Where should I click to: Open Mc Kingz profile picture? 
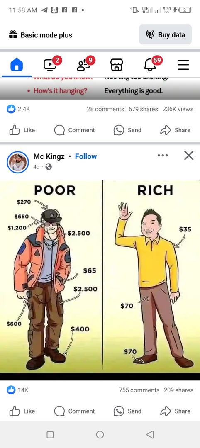[18, 162]
